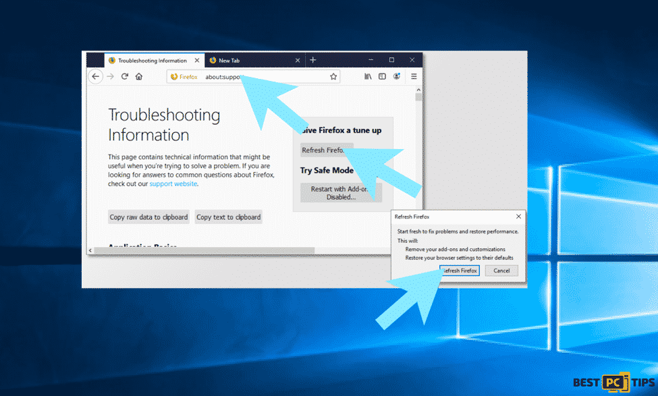Click Copy raw data to clipboard

pos(148,217)
